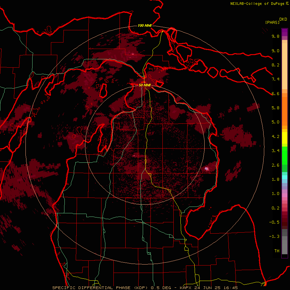Select the 1.0 value on the color scale
Image resolution: width=290 pixels, height=290 pixels.
[275, 194]
